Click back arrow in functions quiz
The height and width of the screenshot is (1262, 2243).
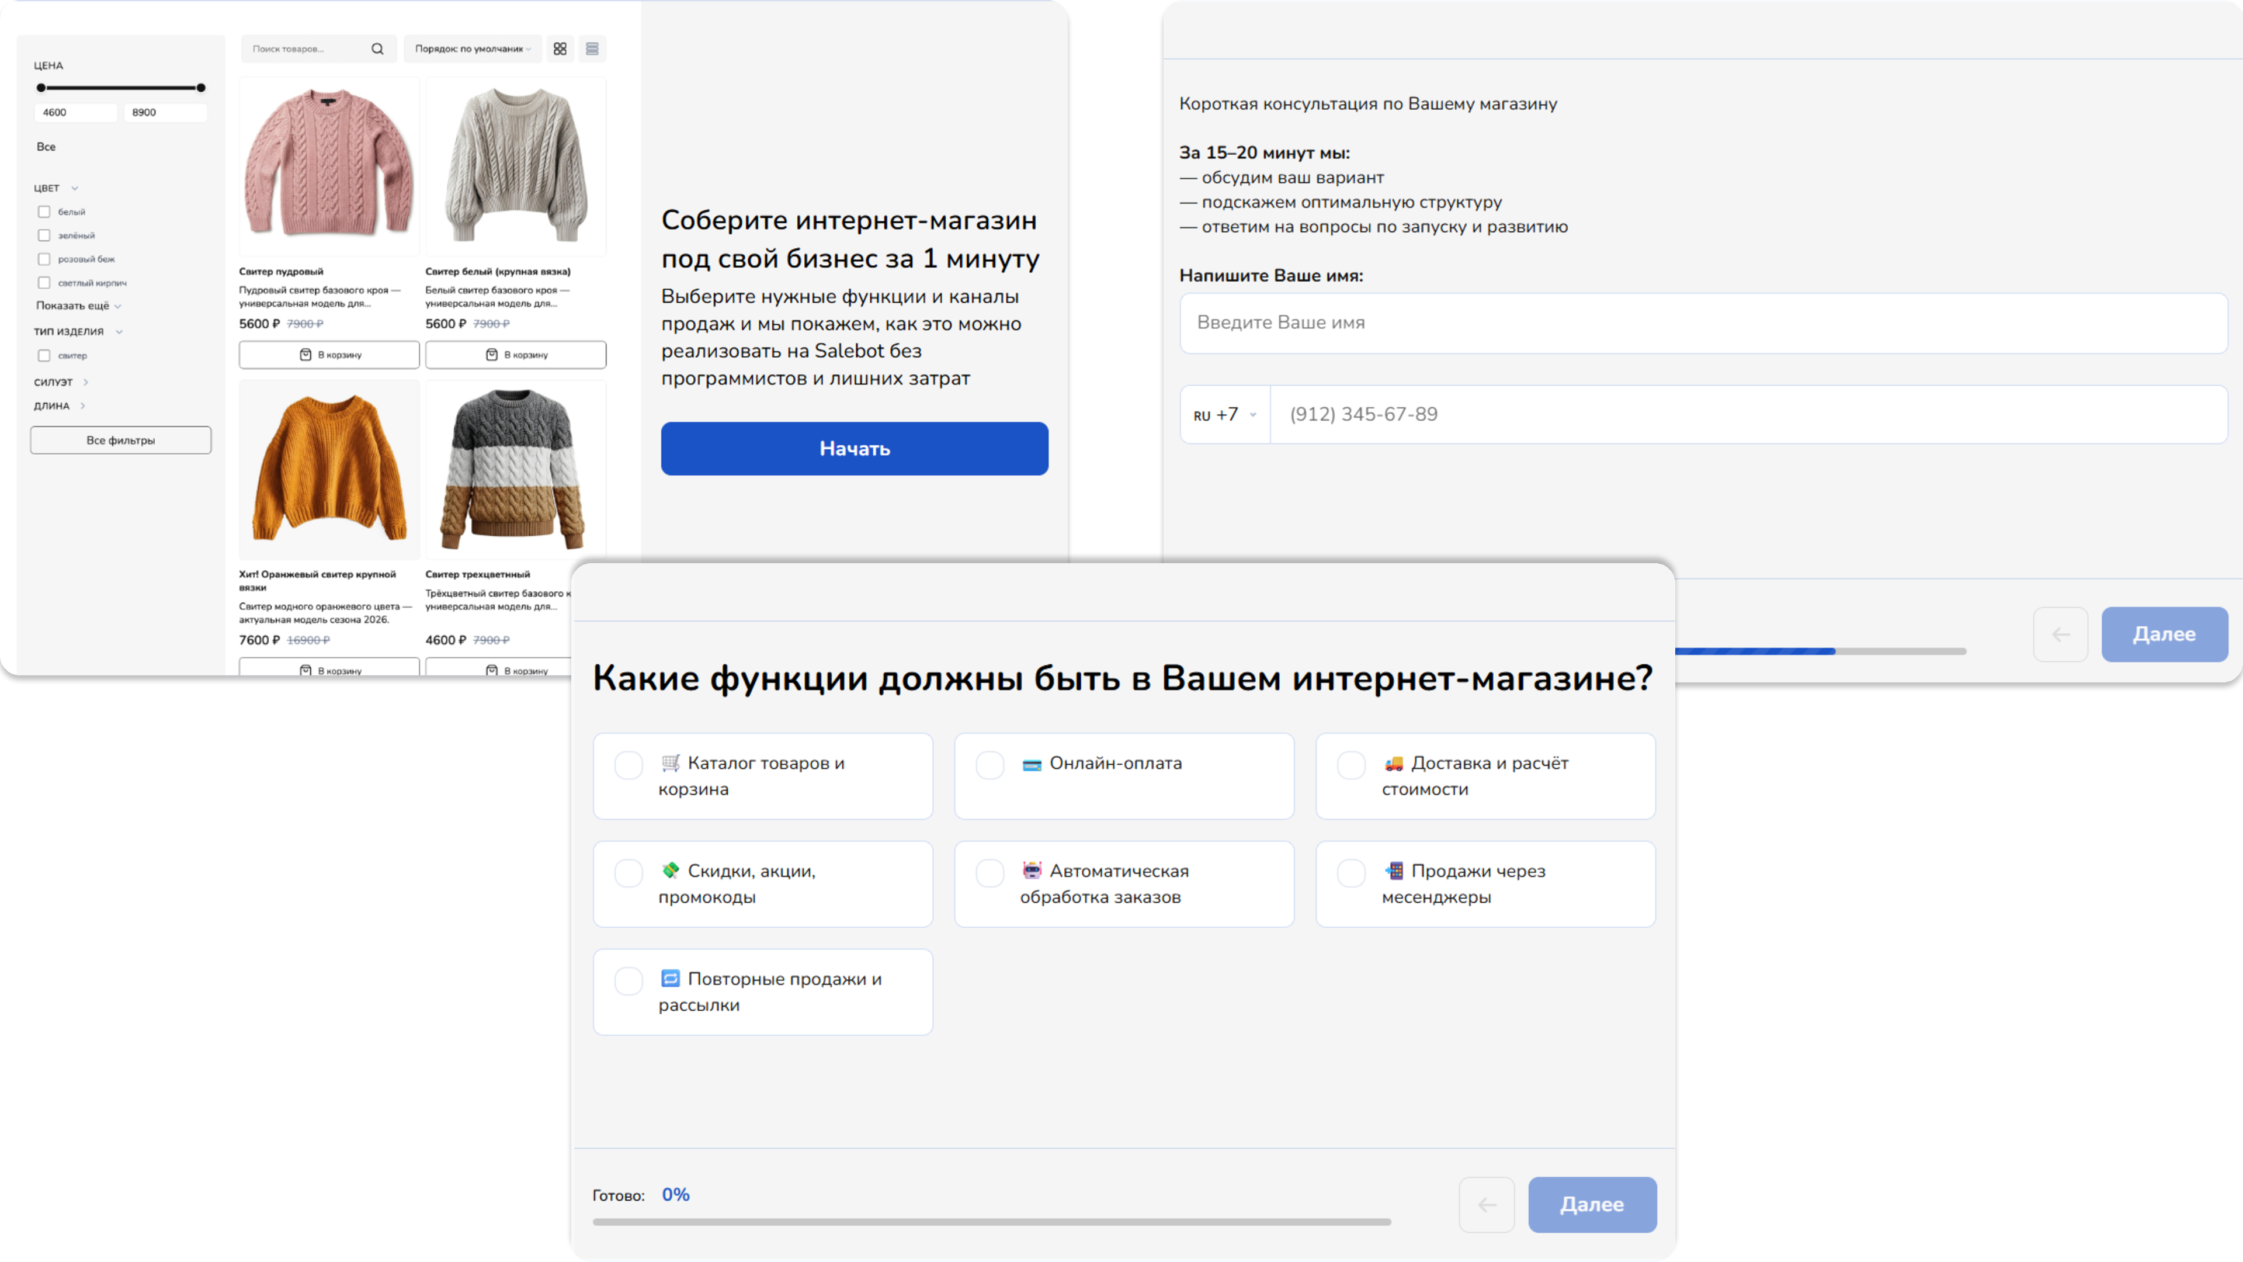point(1487,1205)
